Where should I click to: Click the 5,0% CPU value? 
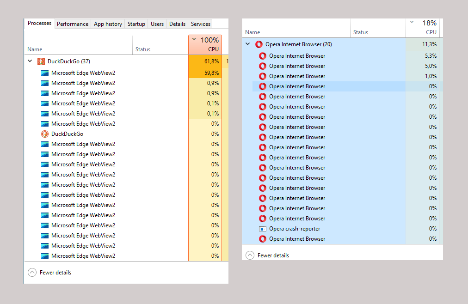(x=431, y=66)
